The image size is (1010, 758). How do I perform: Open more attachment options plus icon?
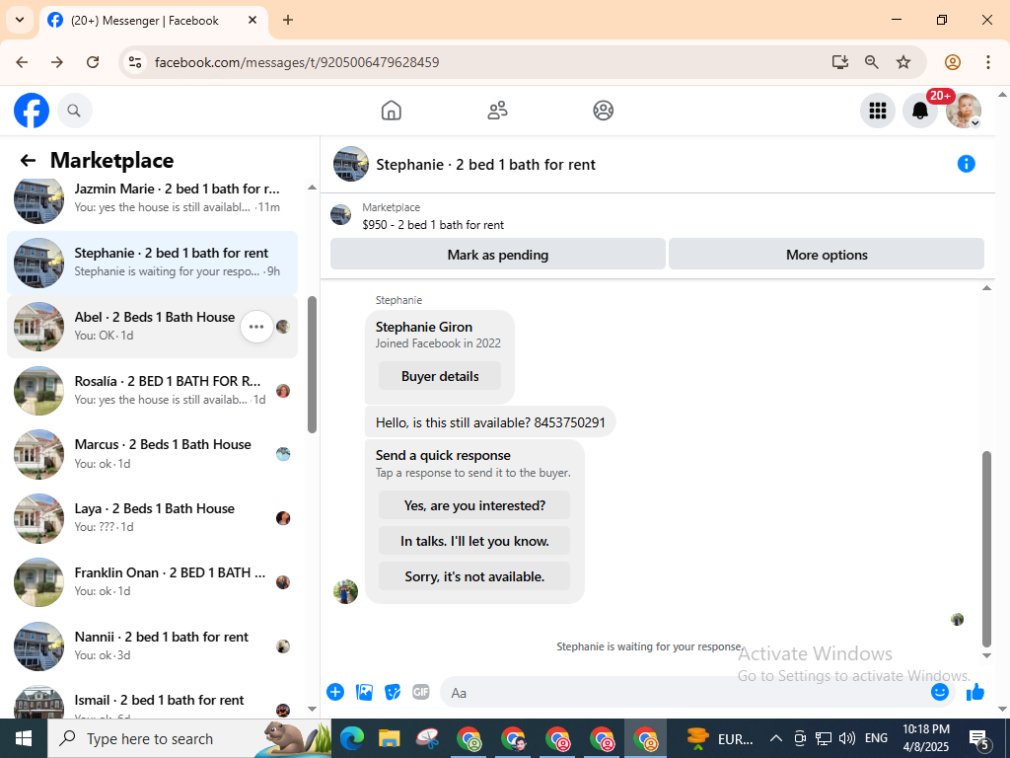tap(335, 692)
